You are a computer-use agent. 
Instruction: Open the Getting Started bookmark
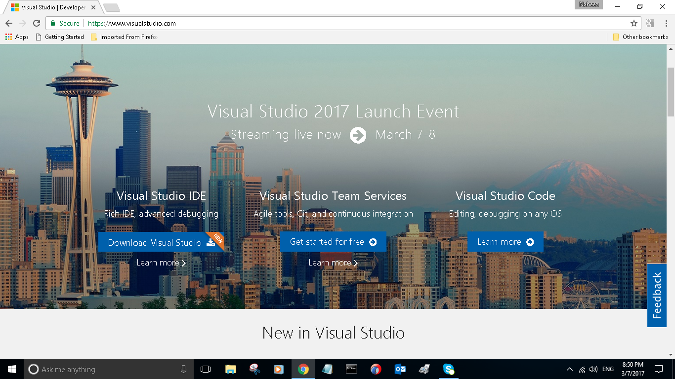[60, 37]
